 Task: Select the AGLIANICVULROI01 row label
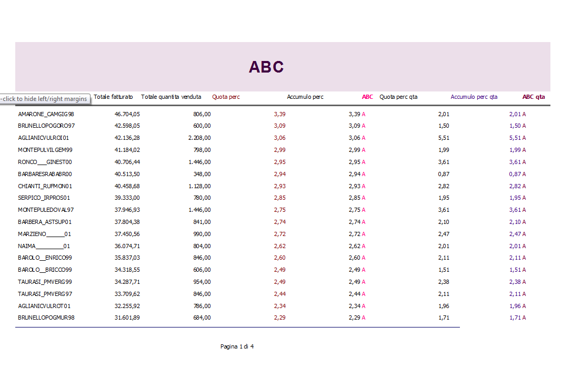[x=44, y=138]
